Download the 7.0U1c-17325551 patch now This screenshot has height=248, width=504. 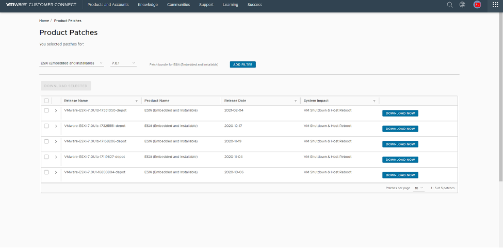click(400, 129)
